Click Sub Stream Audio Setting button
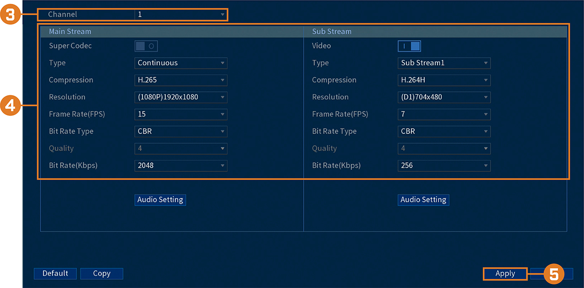The image size is (584, 288). [x=423, y=200]
